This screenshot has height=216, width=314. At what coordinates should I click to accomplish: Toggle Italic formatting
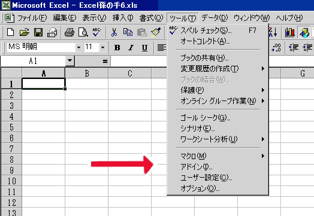click(x=131, y=48)
